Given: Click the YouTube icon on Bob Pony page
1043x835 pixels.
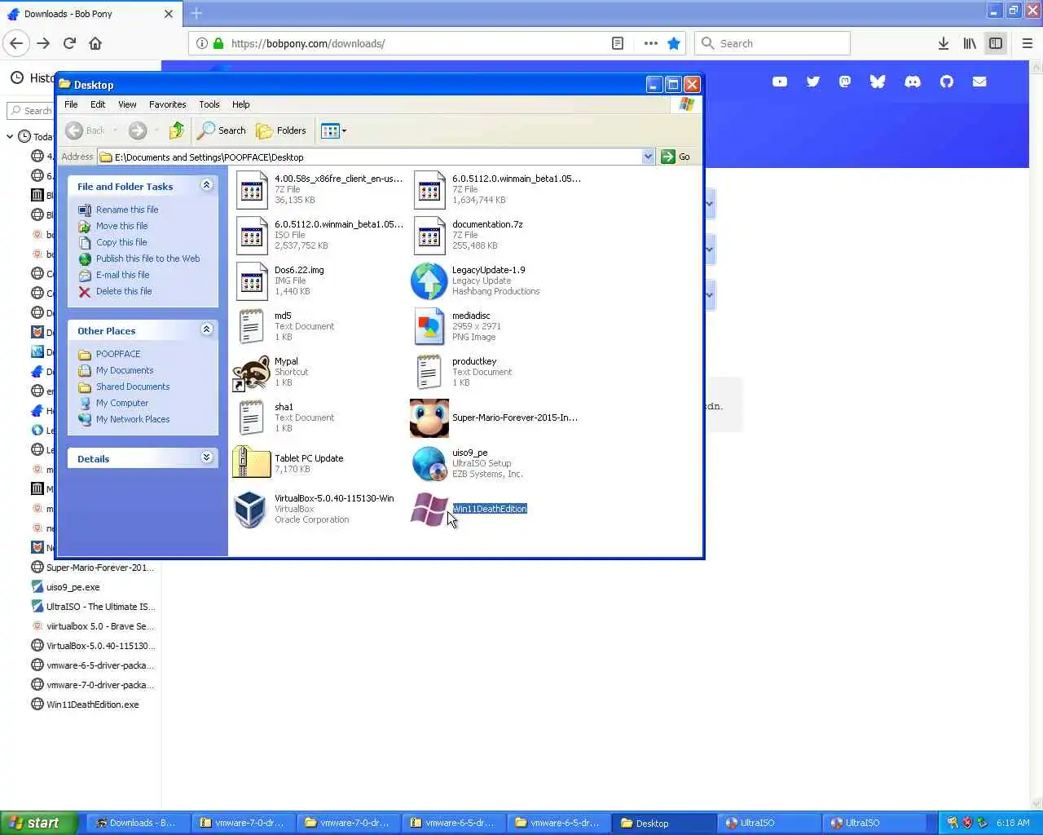Looking at the screenshot, I should click(x=780, y=82).
